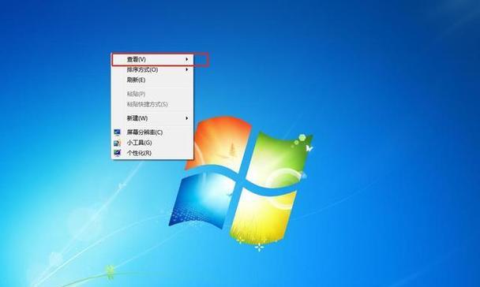Click the 小工具 gadgets icon
This screenshot has width=480, height=287.
117,143
